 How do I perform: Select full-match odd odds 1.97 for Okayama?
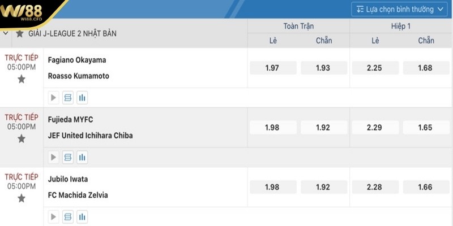(272, 68)
